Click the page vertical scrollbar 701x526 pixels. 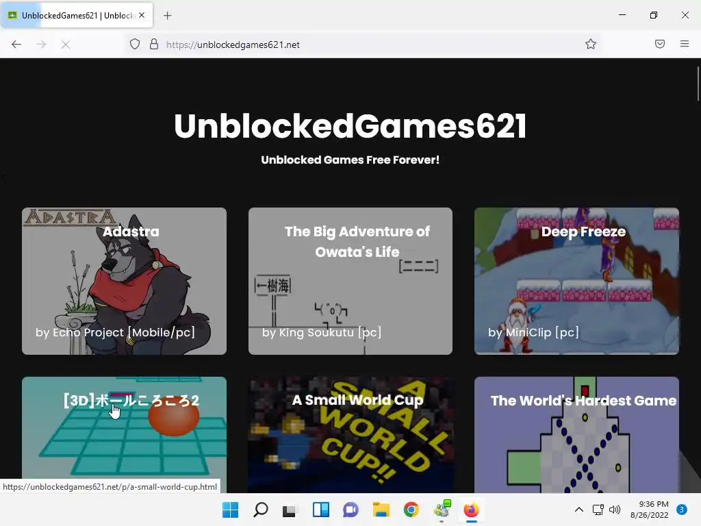click(x=698, y=84)
